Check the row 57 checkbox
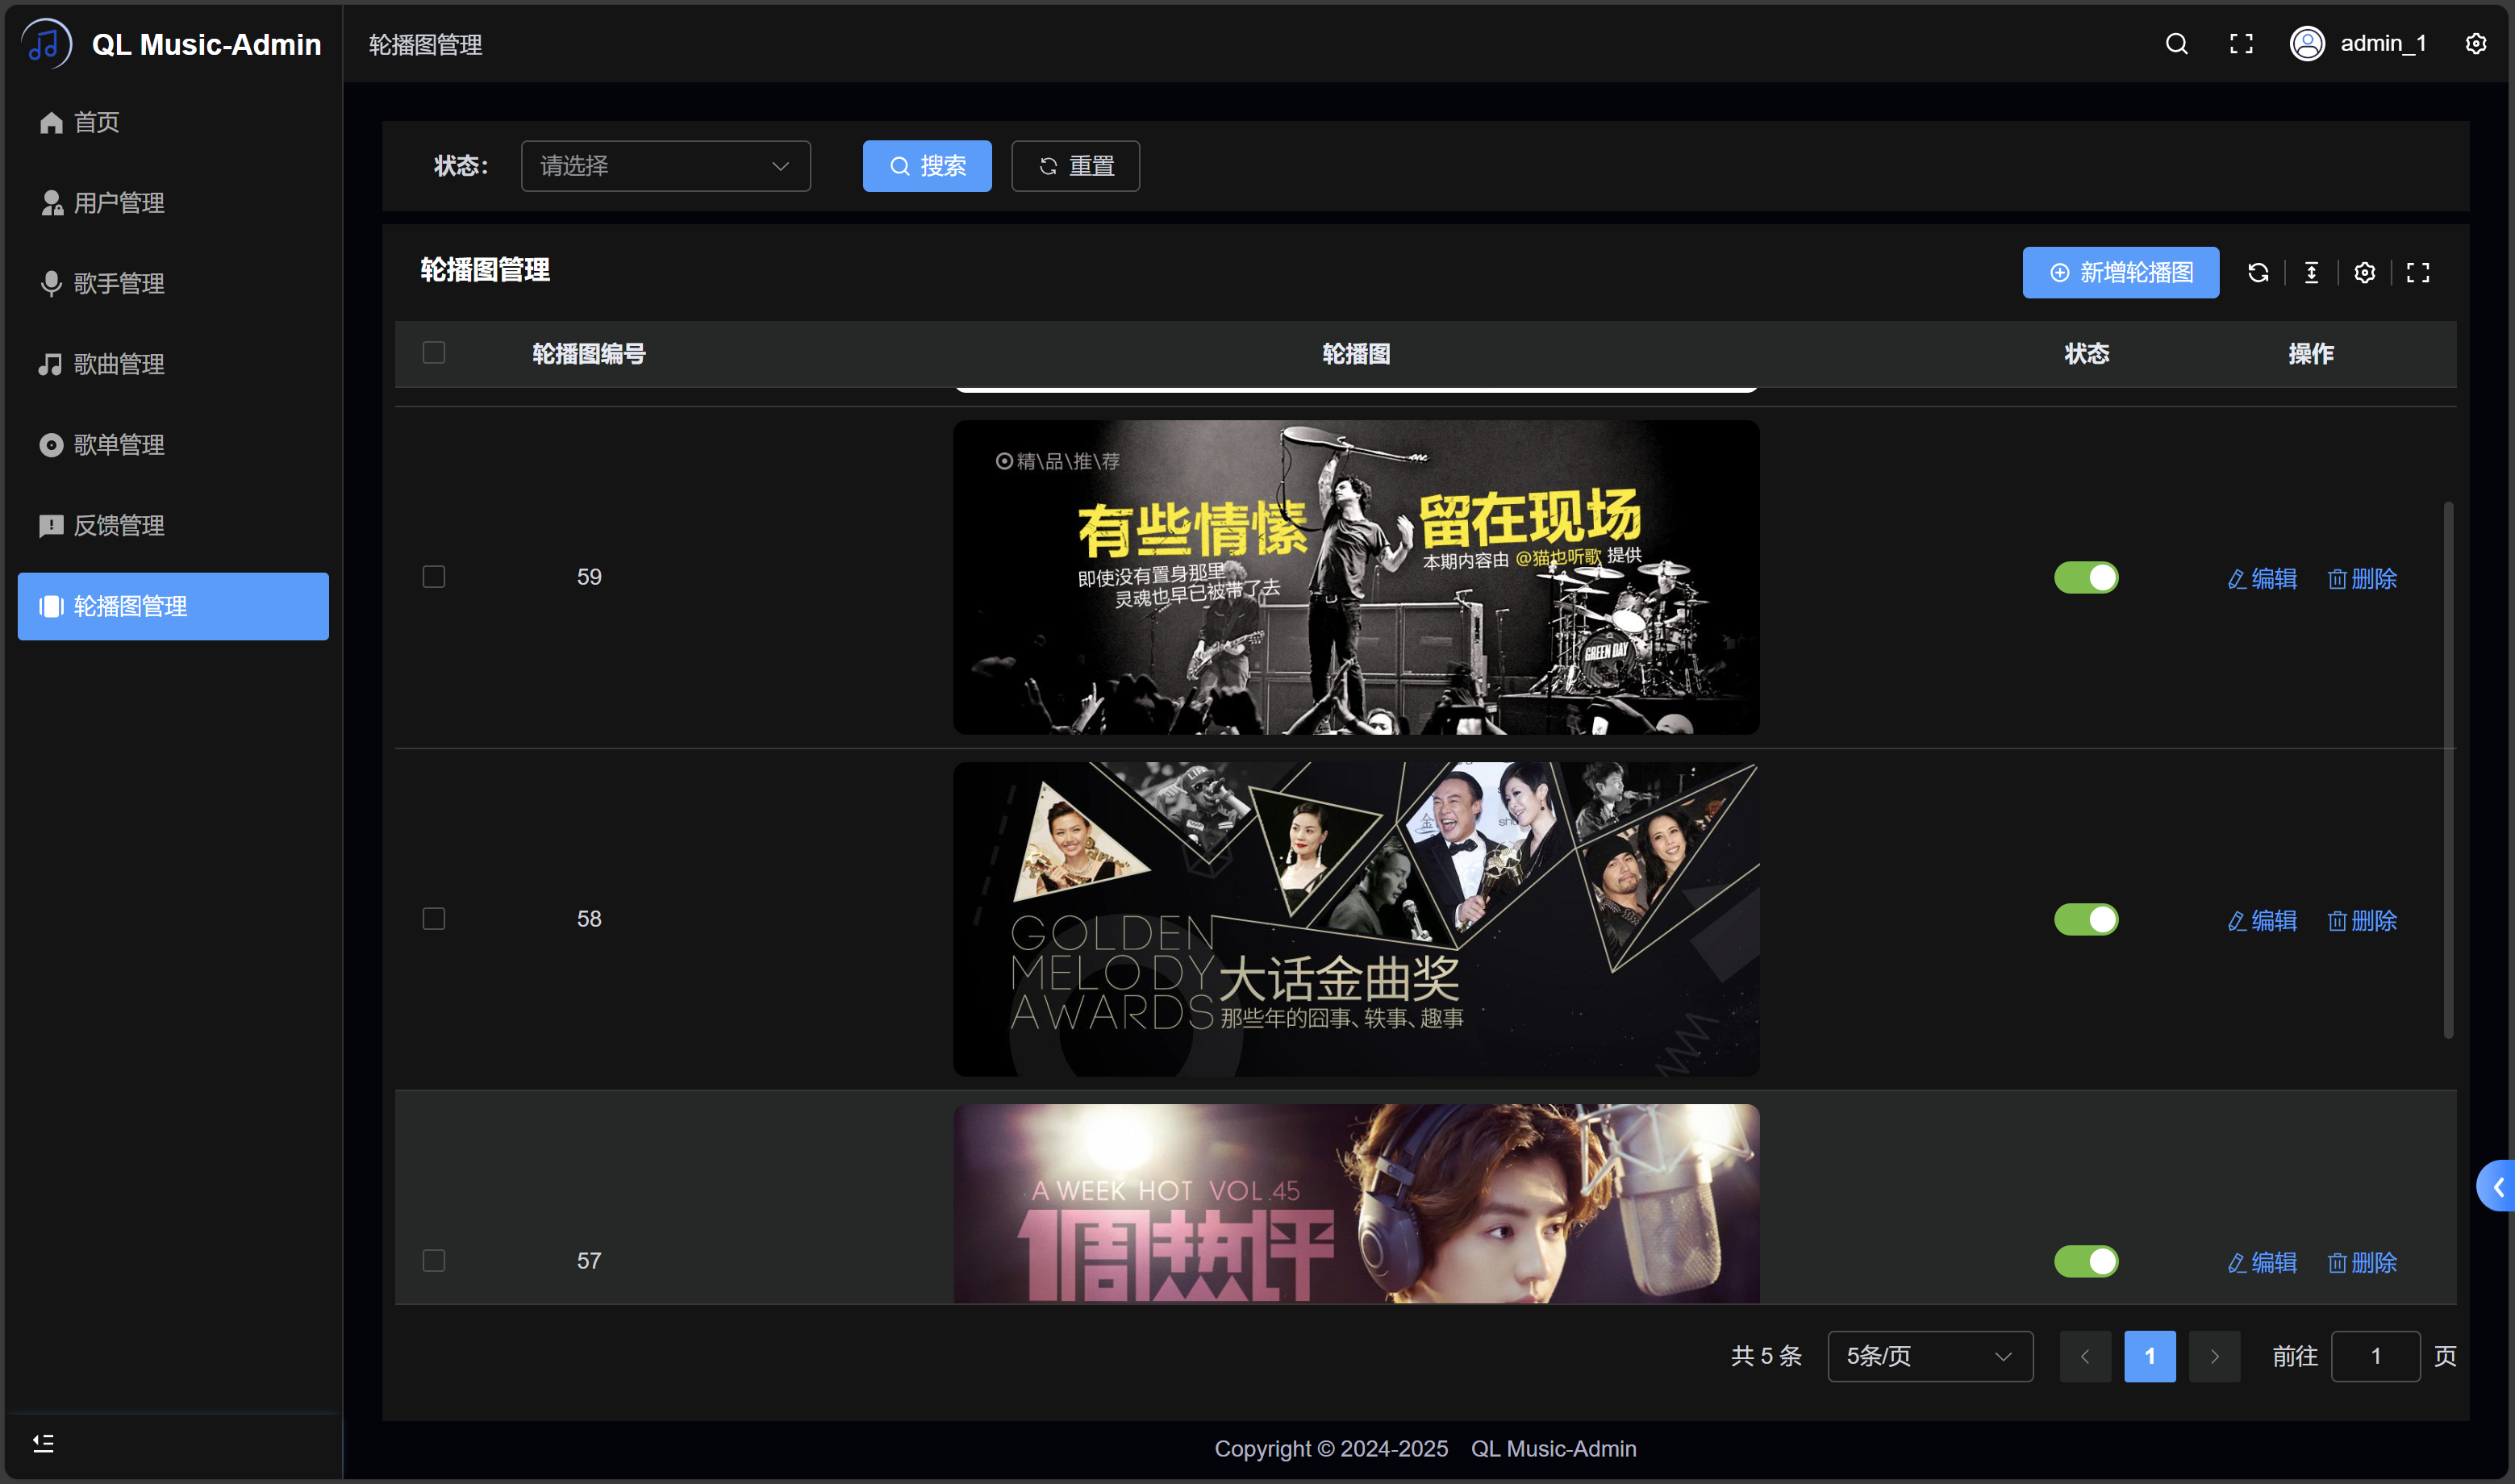 click(x=433, y=1261)
